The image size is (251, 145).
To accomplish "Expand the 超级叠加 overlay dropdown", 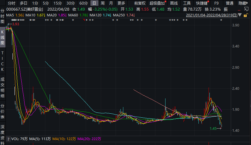I will click(157, 3).
